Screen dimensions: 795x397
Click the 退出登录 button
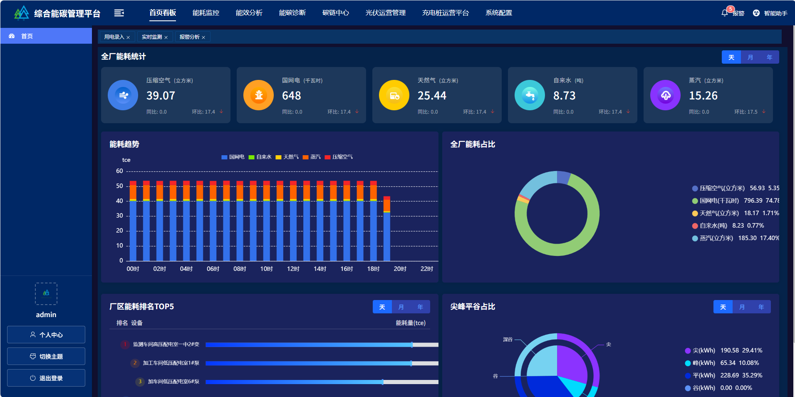46,378
